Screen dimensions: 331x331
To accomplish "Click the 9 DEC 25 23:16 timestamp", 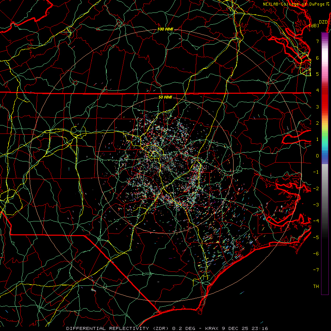I will pyautogui.click(x=245, y=328).
